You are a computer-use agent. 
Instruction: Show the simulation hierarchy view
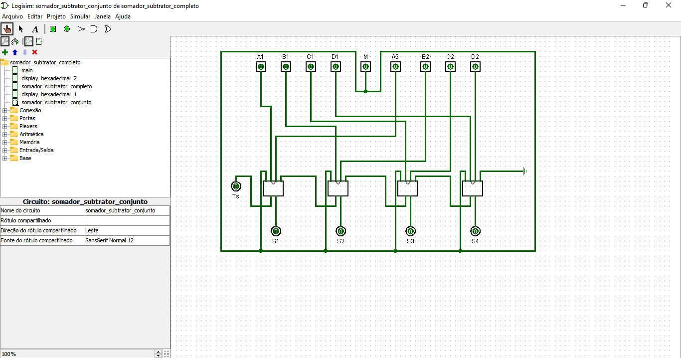tap(15, 41)
